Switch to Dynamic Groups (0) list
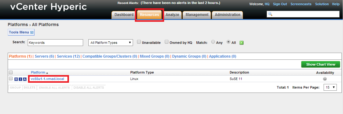 [x=189, y=56]
